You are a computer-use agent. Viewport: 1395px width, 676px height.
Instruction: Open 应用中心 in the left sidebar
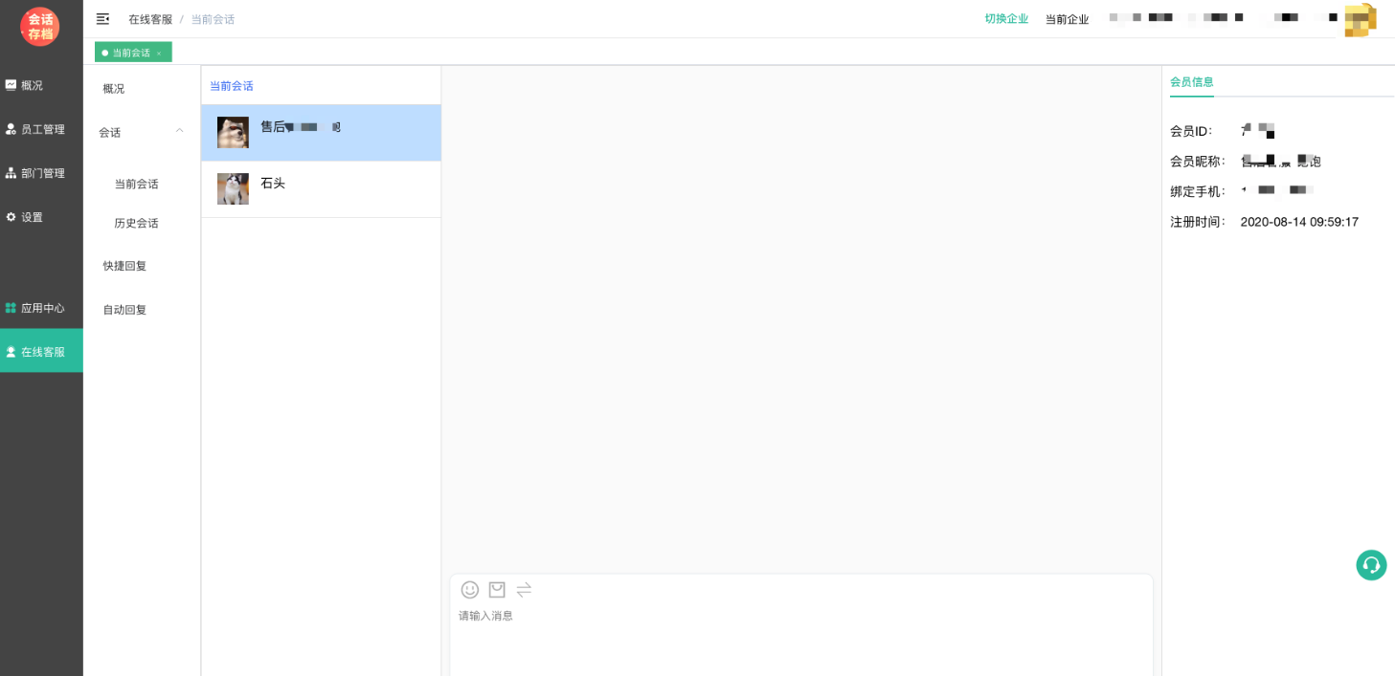pyautogui.click(x=42, y=308)
